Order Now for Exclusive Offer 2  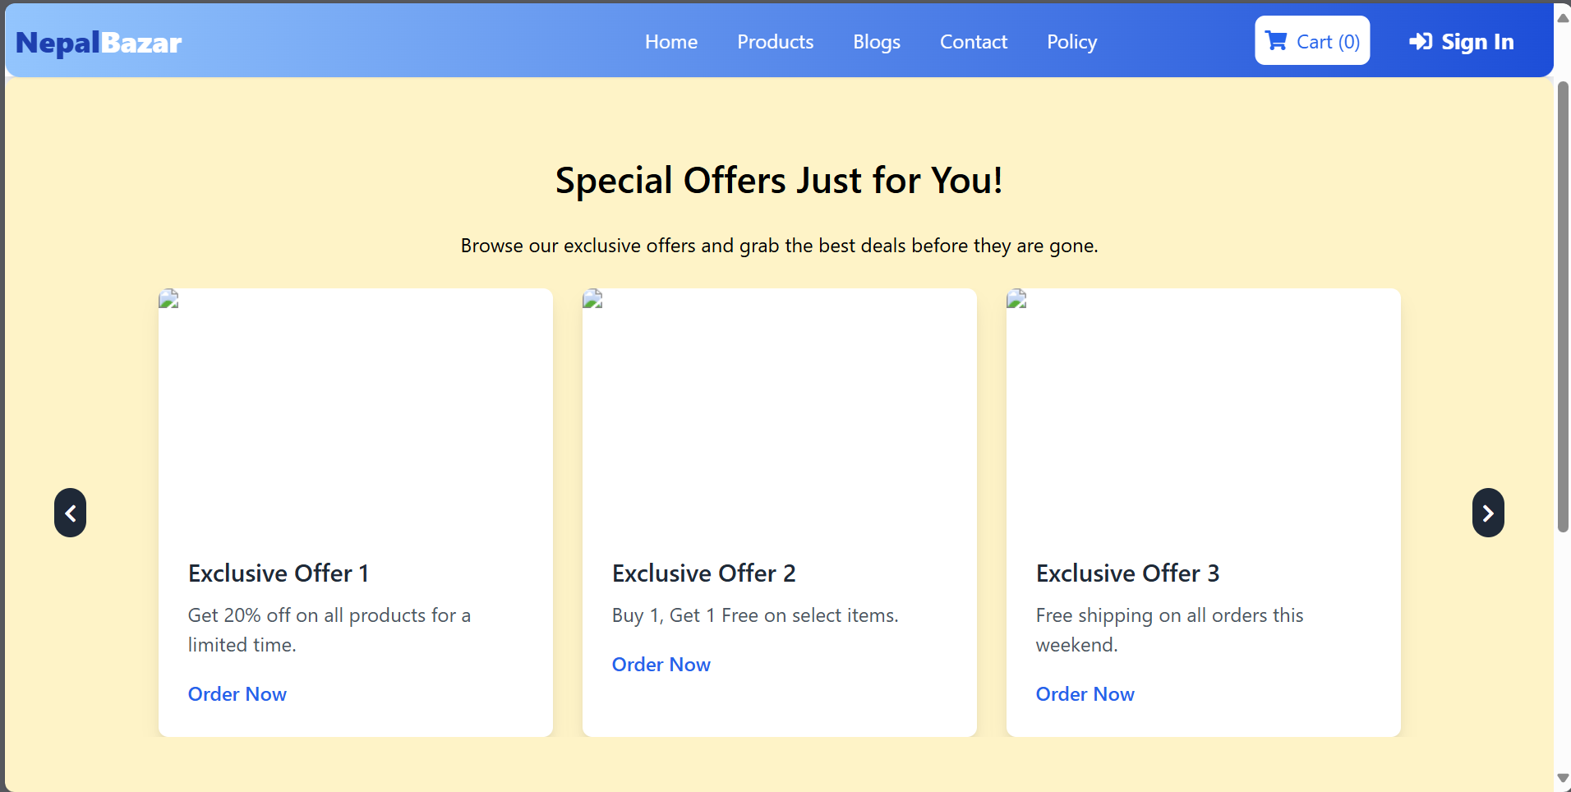(661, 665)
